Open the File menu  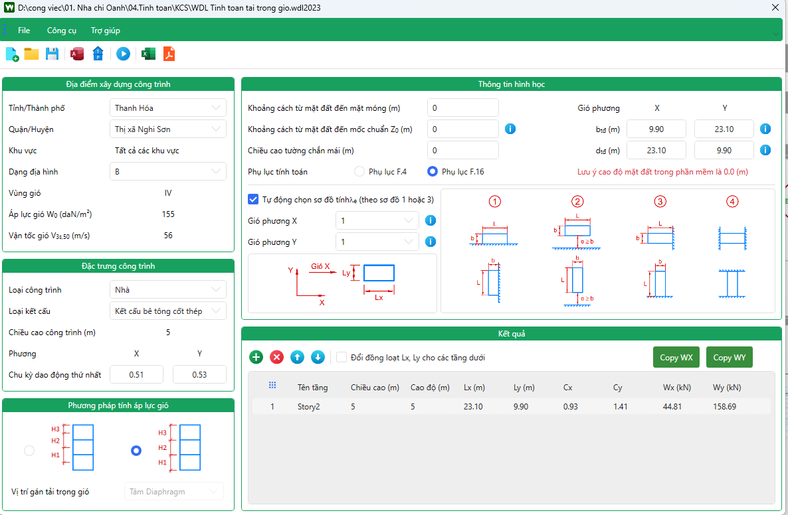24,31
